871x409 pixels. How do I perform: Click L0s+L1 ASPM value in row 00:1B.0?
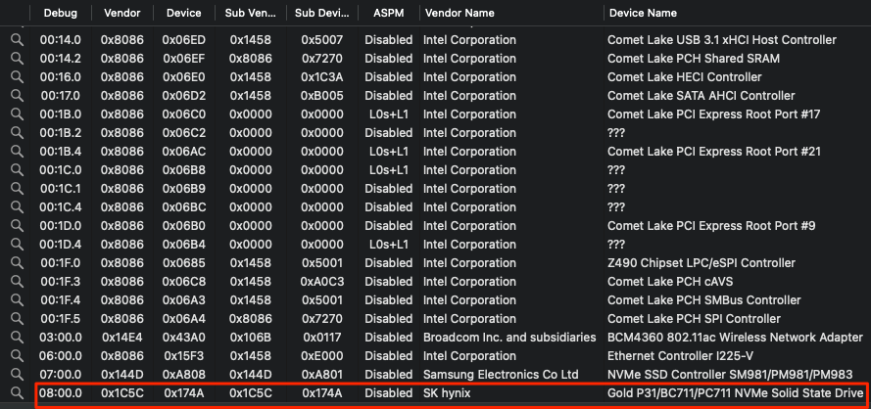[389, 114]
